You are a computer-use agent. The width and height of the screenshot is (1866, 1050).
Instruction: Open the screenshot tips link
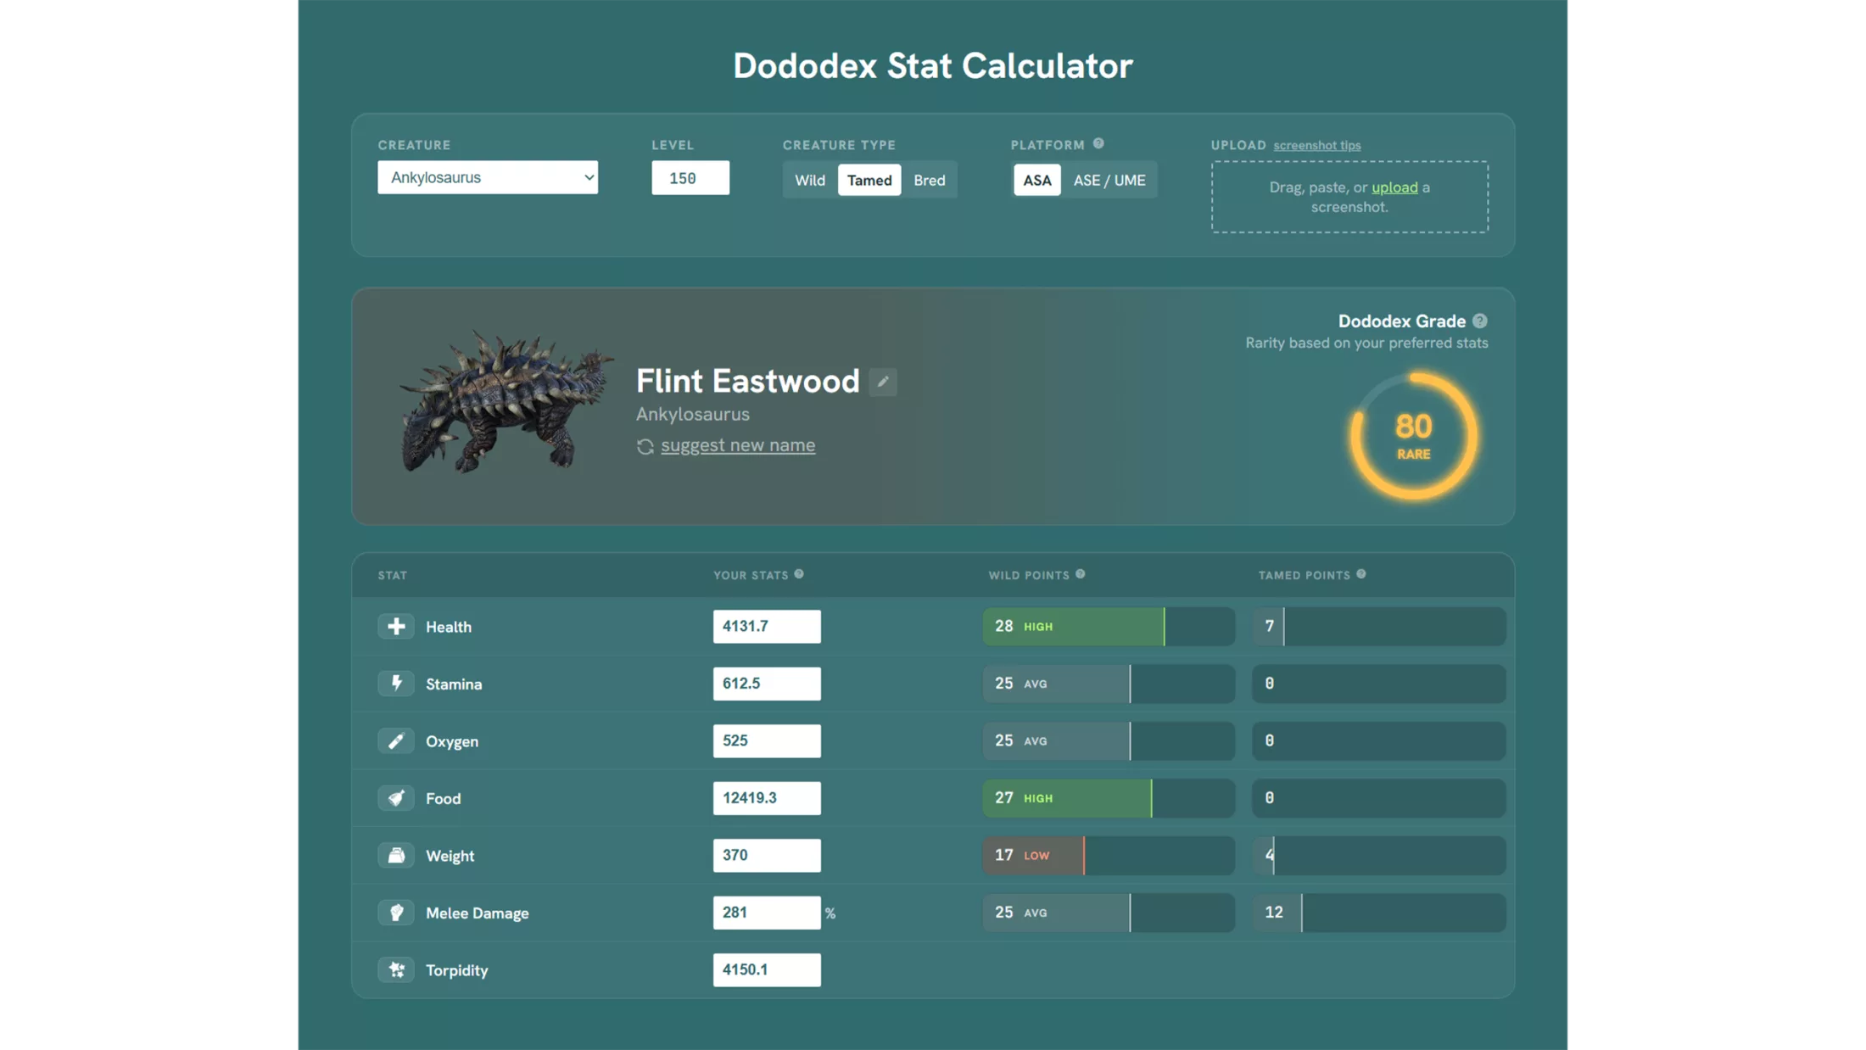coord(1317,145)
